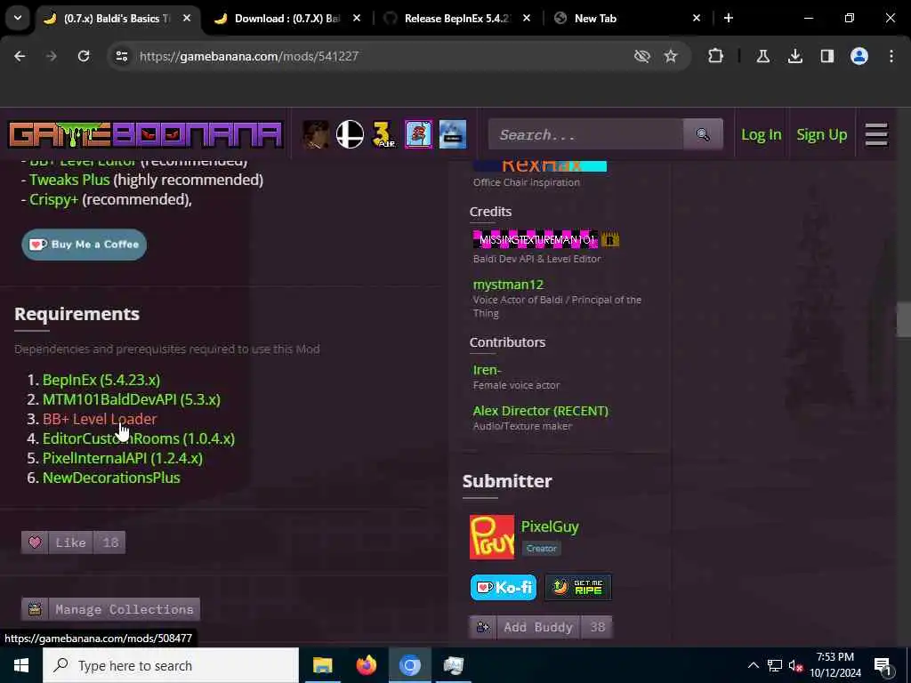This screenshot has height=683, width=911.
Task: Click the Get Me Ripe button
Action: pos(578,587)
